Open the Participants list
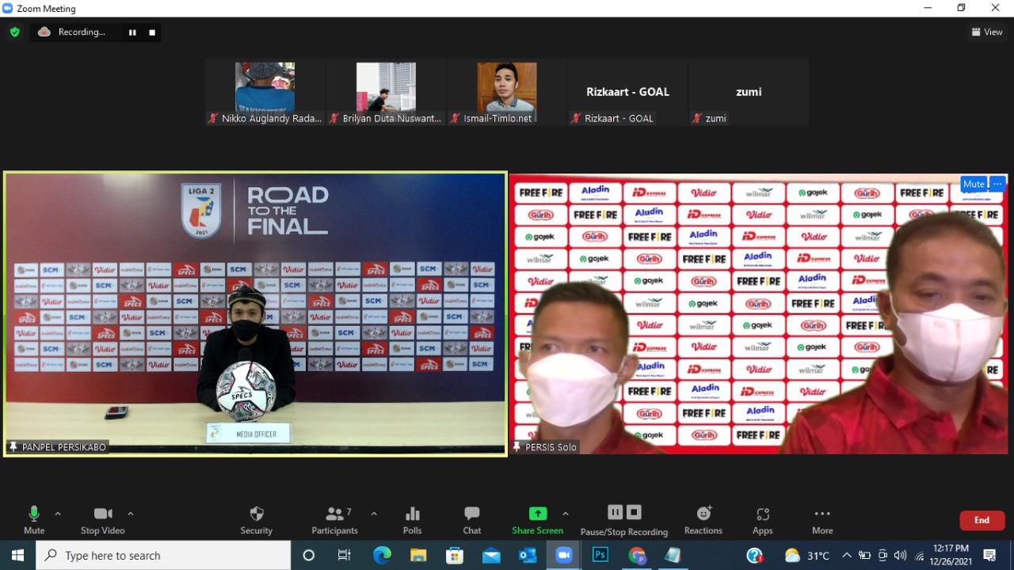 pos(334,519)
